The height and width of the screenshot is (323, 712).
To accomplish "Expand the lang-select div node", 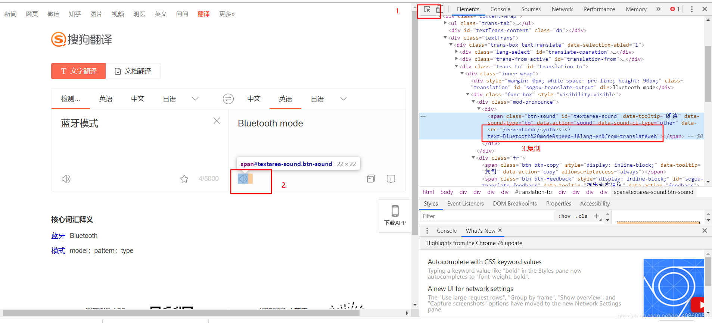I will point(457,52).
